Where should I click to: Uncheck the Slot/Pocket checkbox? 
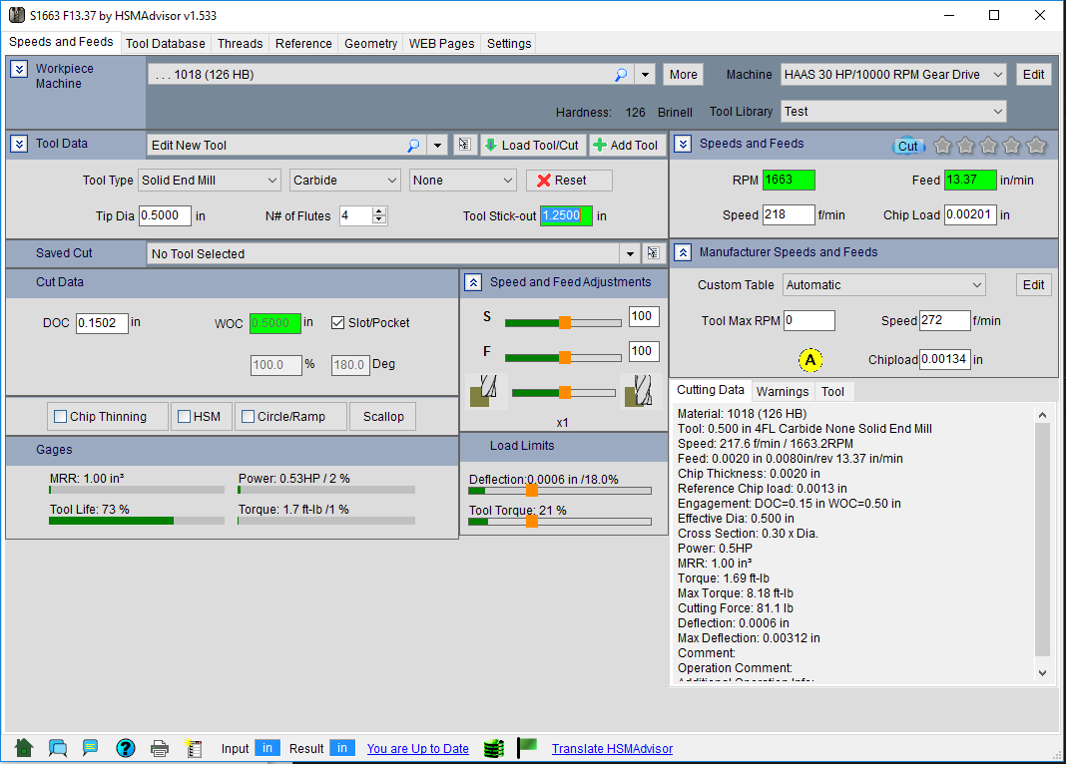(x=337, y=323)
